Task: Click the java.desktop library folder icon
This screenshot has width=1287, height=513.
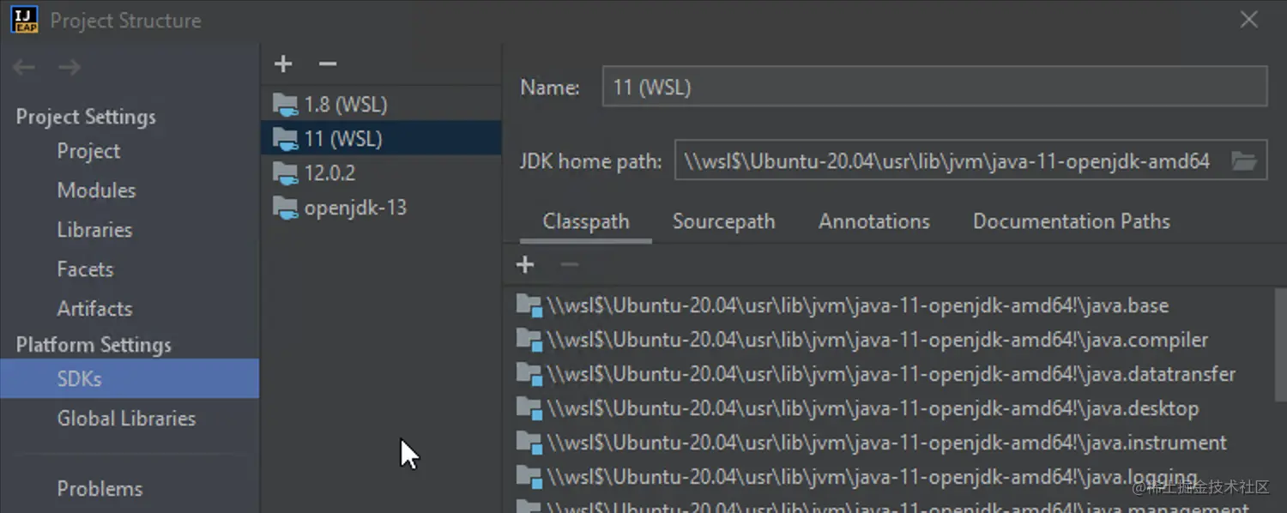Action: 529,409
